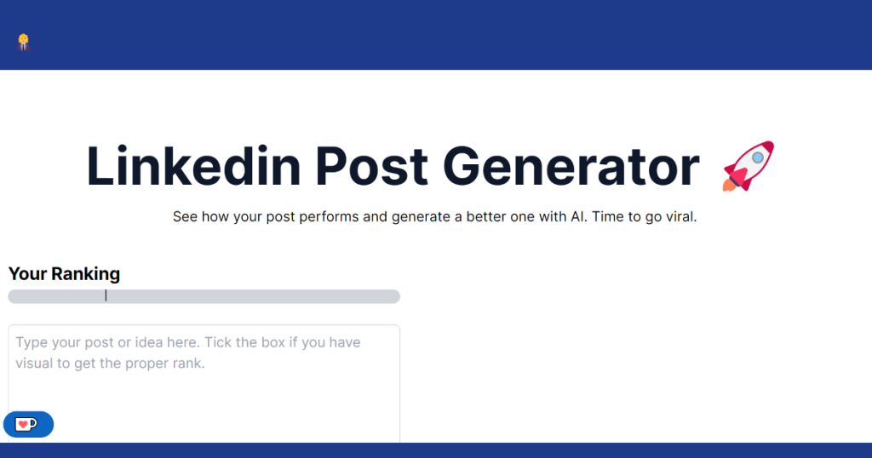The width and height of the screenshot is (872, 458).
Task: Click the blue pill-shaped donation button
Action: coord(28,425)
